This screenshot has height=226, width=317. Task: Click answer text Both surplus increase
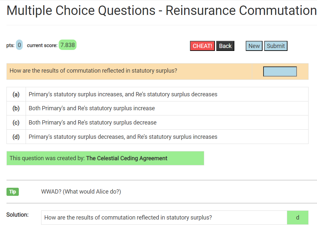tap(92, 108)
